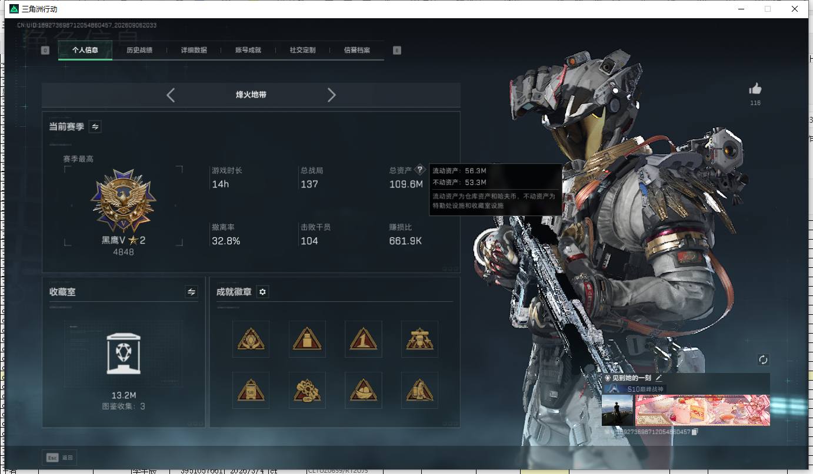Edit the 见到她的一刻 signature with the pencil
The image size is (813, 474).
659,379
